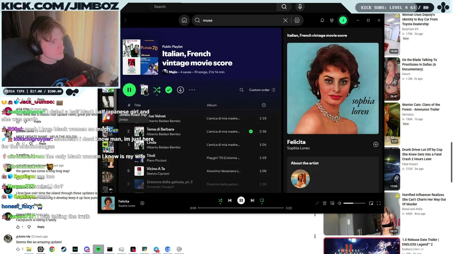The width and height of the screenshot is (453, 254).
Task: Go to Spotify Home
Action: [x=184, y=20]
